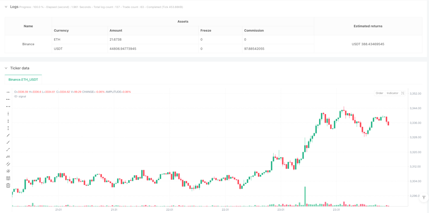Viewport: 429px width, 213px height.
Task: Select the price line tool
Action: click(x=8, y=157)
